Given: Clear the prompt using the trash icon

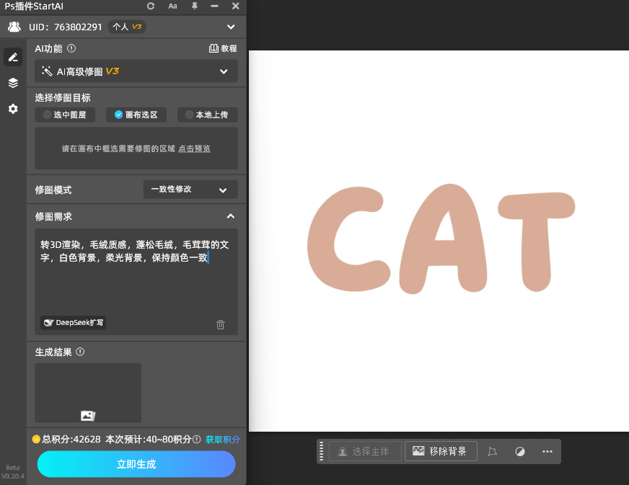Looking at the screenshot, I should (221, 325).
